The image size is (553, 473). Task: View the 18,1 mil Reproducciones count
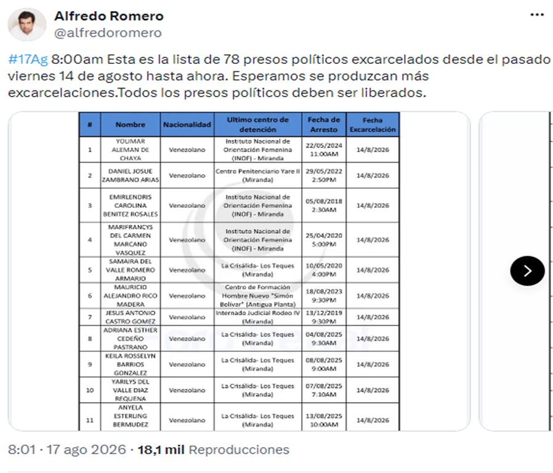pyautogui.click(x=213, y=450)
